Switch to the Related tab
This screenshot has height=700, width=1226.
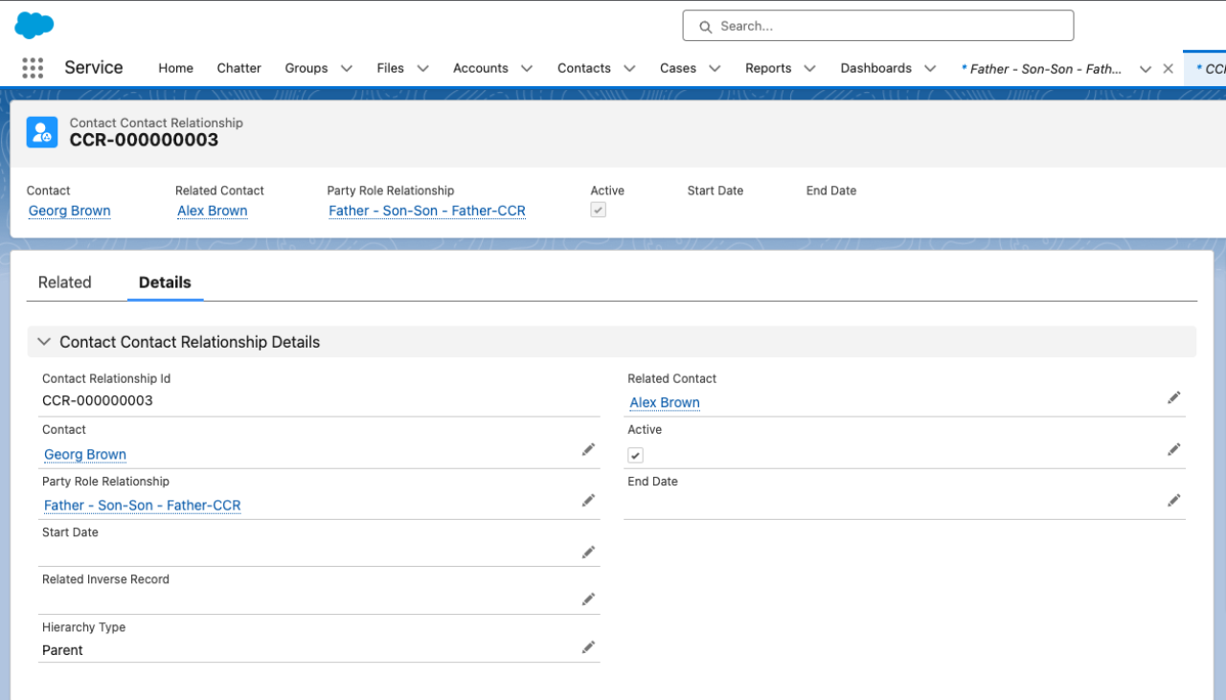click(x=64, y=282)
